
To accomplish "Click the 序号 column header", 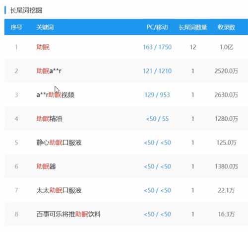I will click(x=16, y=27).
